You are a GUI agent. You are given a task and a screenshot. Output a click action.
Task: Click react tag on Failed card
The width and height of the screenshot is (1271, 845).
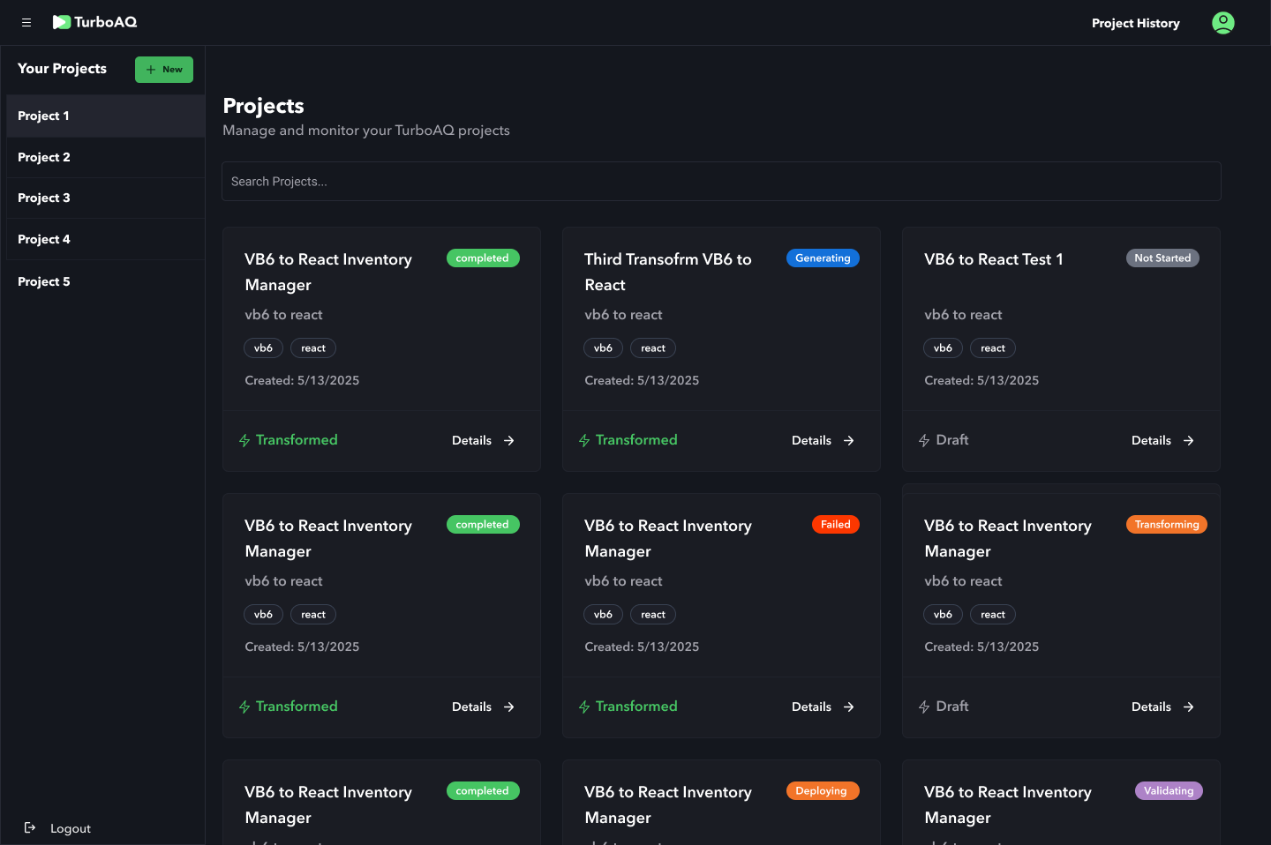(x=653, y=615)
